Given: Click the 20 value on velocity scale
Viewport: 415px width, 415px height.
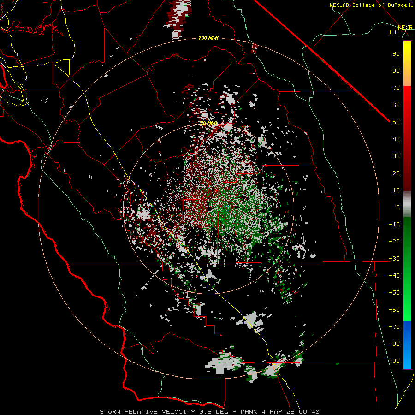Looking at the screenshot, I should (x=396, y=173).
